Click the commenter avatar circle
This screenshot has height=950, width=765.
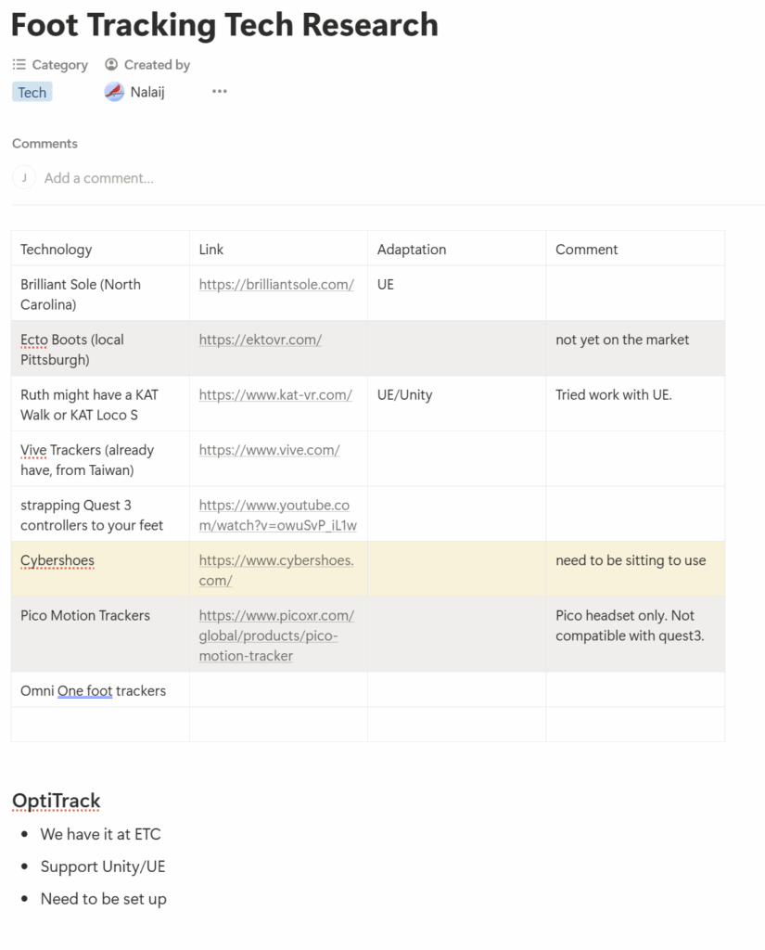click(24, 177)
